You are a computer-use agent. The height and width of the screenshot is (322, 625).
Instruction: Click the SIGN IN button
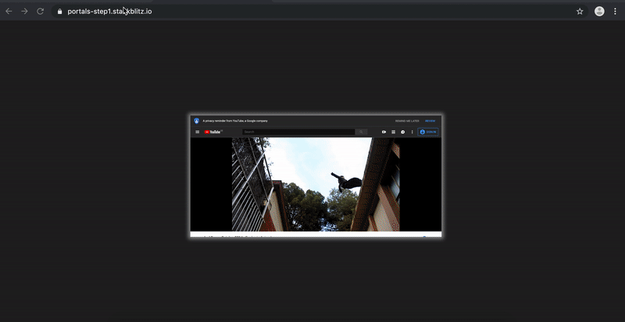coord(428,132)
